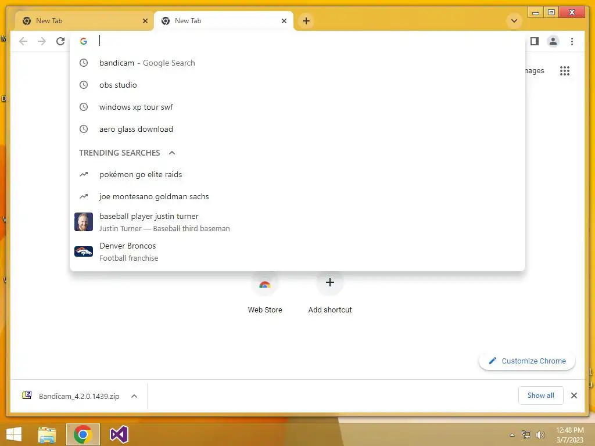Collapse the Trending Searches section
Screen dimensions: 595x446
tap(172, 153)
